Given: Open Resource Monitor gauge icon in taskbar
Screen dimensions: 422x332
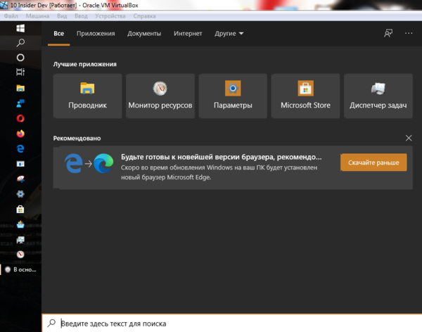Looking at the screenshot, I should [x=20, y=255].
